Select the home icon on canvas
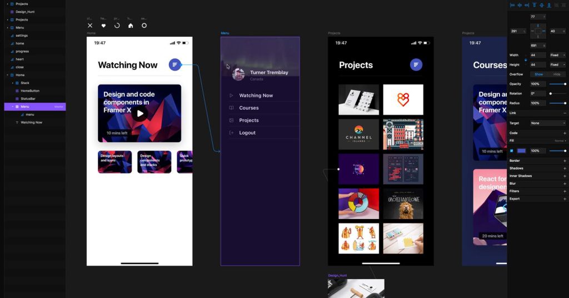 click(131, 26)
